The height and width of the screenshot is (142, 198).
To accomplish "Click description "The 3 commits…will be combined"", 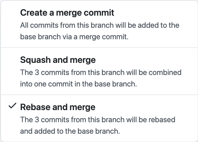I will tap(101, 72).
